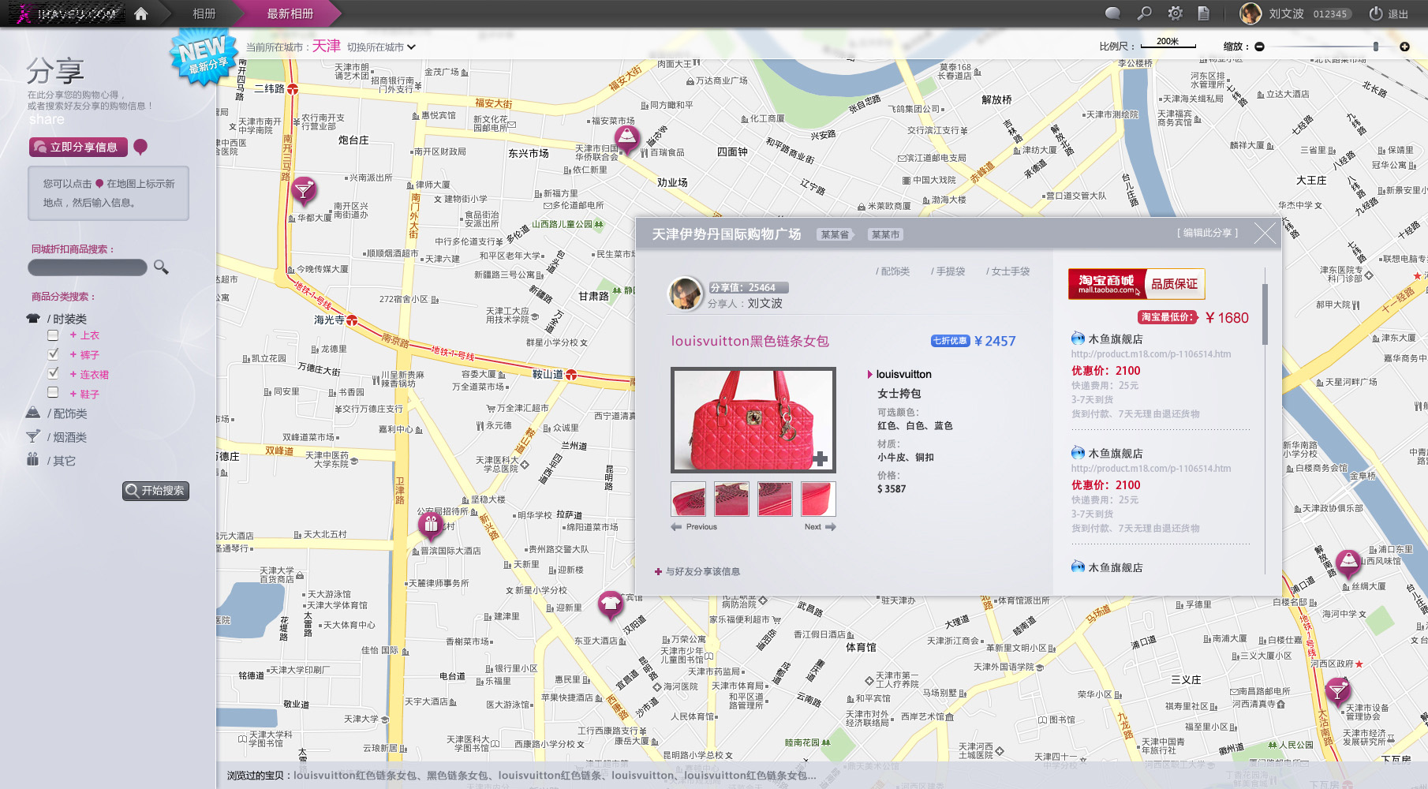1428x789 pixels.
Task: Click the main red handbag image
Action: pyautogui.click(x=753, y=420)
